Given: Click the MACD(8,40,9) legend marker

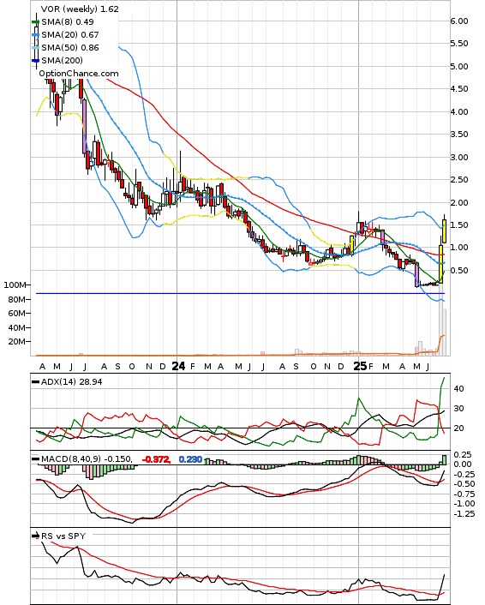Looking at the screenshot, I should (x=35, y=459).
